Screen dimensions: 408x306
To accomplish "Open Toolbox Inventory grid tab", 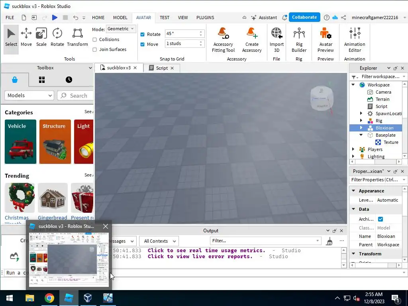I will tap(41, 80).
